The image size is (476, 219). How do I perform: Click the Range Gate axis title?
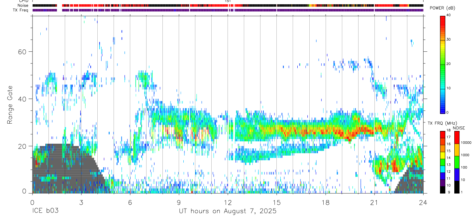click(x=10, y=105)
